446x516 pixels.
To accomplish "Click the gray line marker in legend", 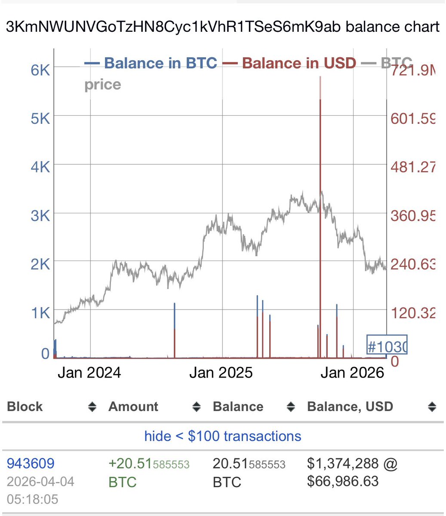I will (x=369, y=63).
